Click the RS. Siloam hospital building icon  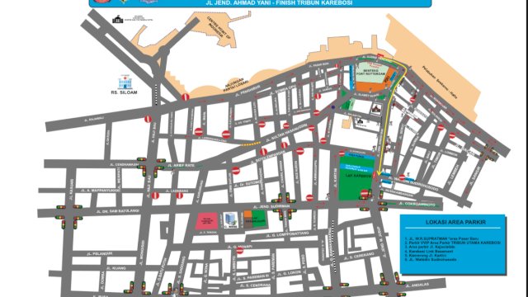click(125, 82)
